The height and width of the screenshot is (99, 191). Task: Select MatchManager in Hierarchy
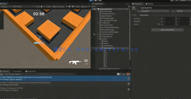click(x=108, y=18)
